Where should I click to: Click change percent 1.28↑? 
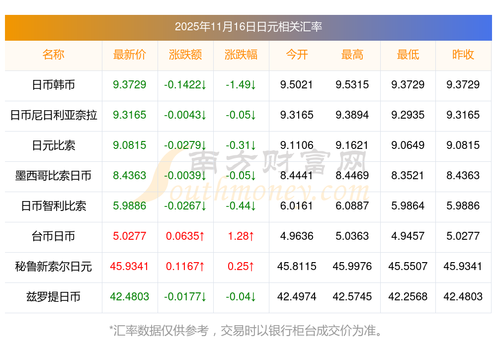coord(241,236)
